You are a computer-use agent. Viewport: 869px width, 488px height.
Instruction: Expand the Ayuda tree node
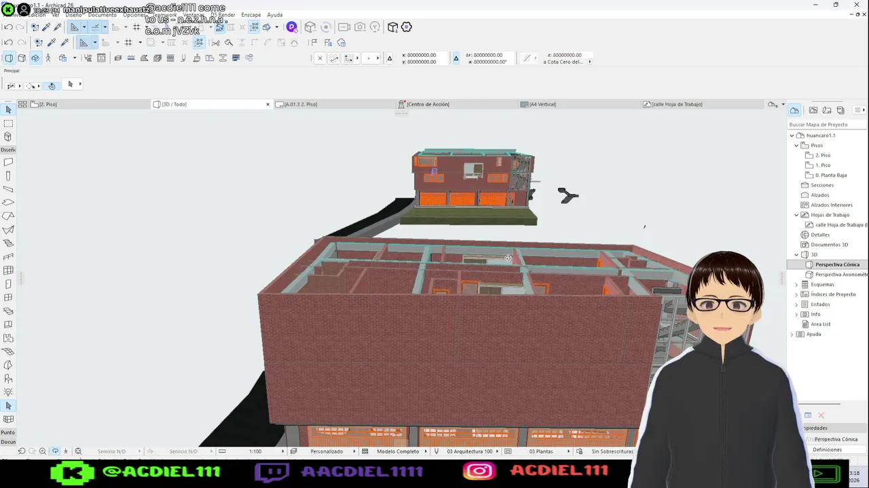pyautogui.click(x=792, y=334)
